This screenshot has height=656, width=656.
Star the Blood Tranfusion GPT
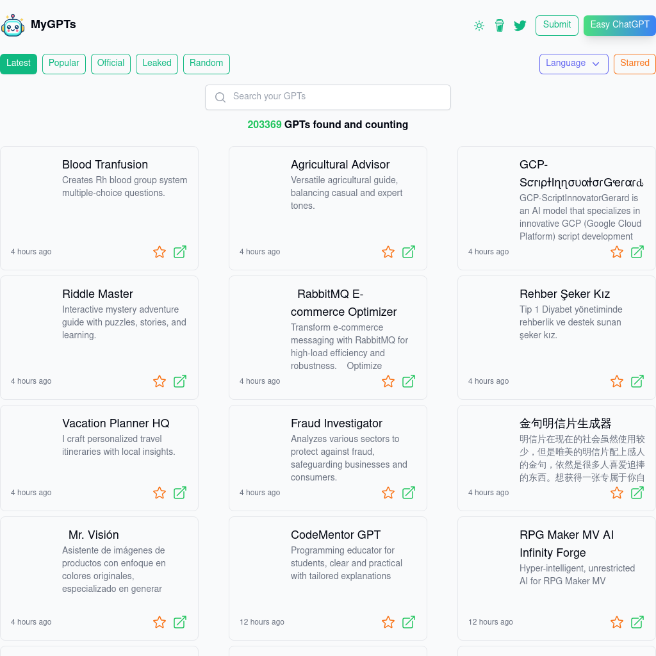(x=160, y=252)
